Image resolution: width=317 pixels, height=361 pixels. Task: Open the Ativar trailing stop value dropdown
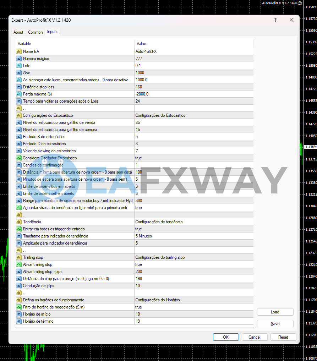coord(193,264)
